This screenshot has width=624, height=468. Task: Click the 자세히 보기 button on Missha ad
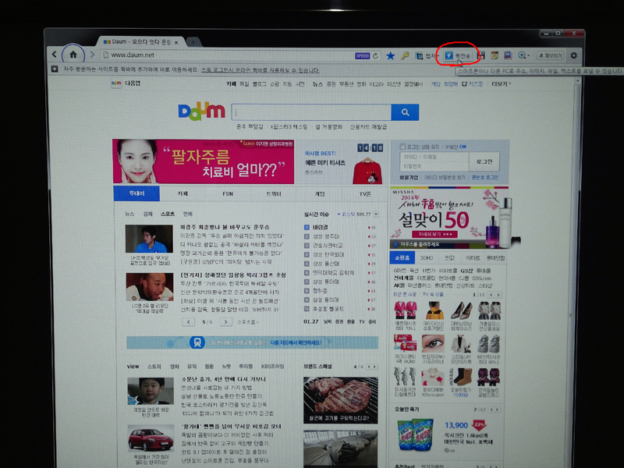434,234
